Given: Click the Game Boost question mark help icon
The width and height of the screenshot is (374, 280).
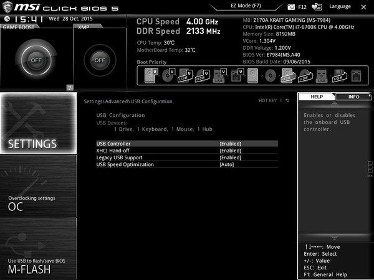Looking at the screenshot, I should point(70,88).
